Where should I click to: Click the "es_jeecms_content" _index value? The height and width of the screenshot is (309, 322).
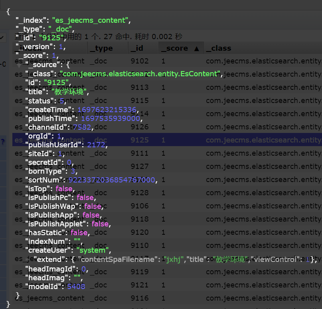click(x=90, y=20)
